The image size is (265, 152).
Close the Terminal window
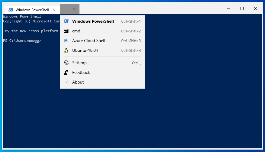tap(256, 8)
